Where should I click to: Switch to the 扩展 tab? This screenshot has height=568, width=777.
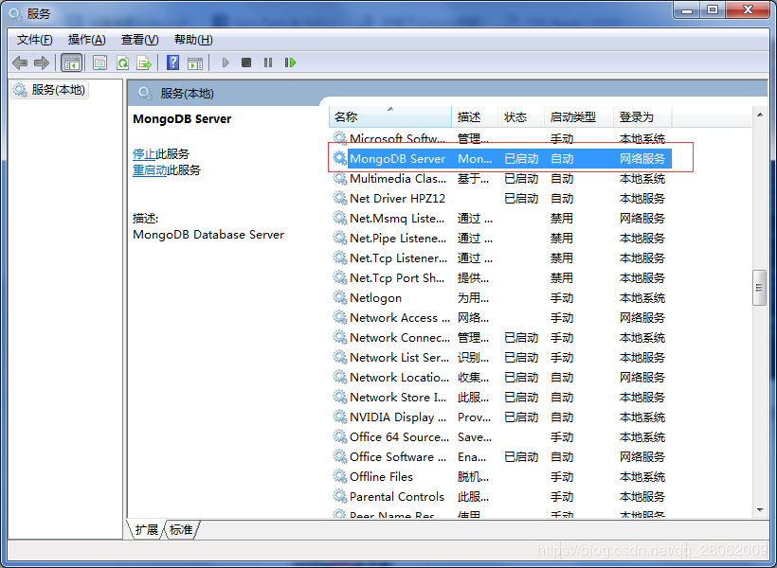[x=147, y=529]
